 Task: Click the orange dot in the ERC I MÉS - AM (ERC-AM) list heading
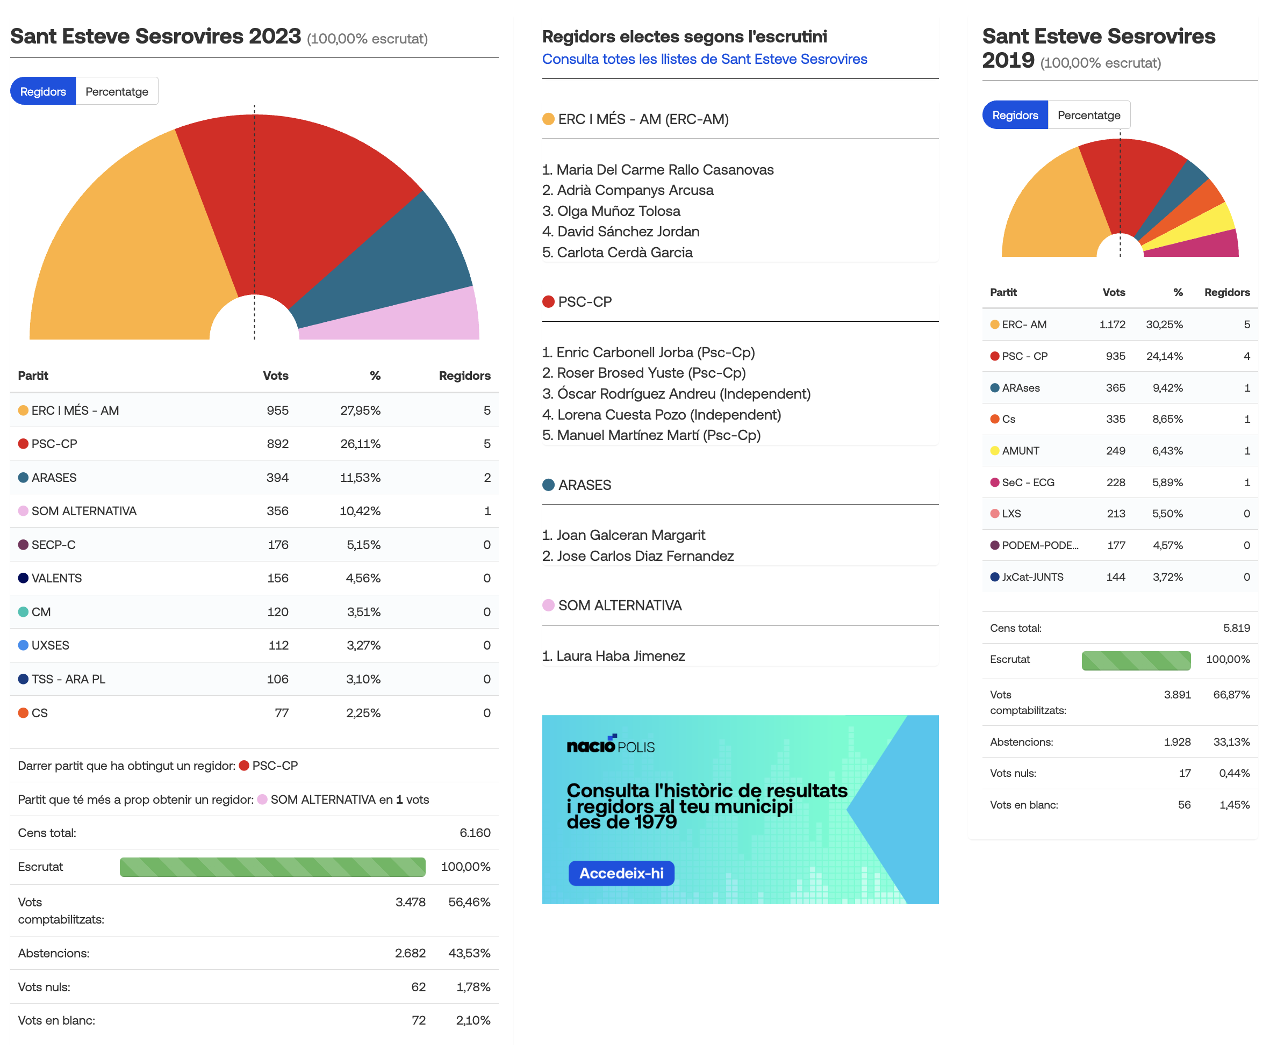coord(548,119)
